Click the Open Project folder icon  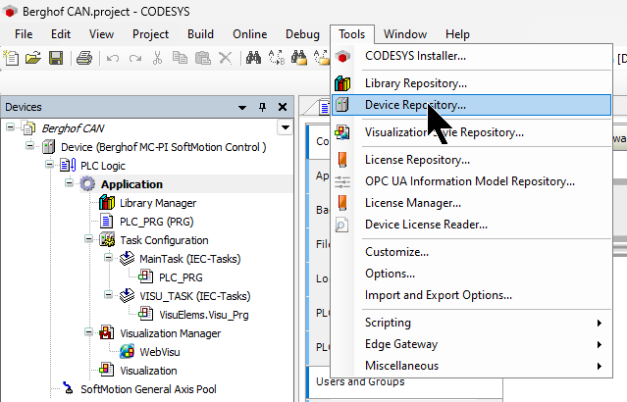pos(33,58)
